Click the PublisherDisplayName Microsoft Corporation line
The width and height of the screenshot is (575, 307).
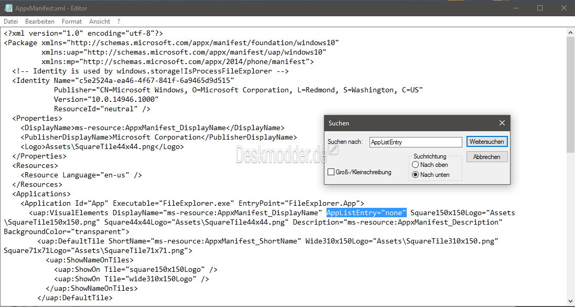(x=159, y=137)
